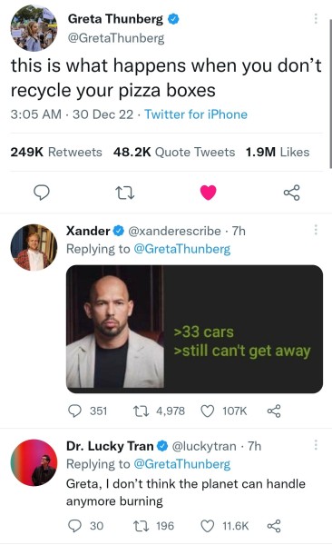332x545 pixels.
Task: Share Xander's reply
Action: pos(274,411)
